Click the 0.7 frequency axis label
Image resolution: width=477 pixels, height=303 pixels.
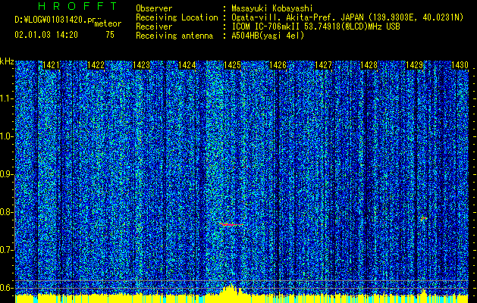coord(7,250)
